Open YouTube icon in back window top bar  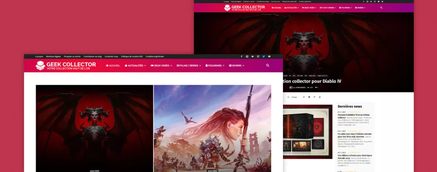(x=382, y=2)
